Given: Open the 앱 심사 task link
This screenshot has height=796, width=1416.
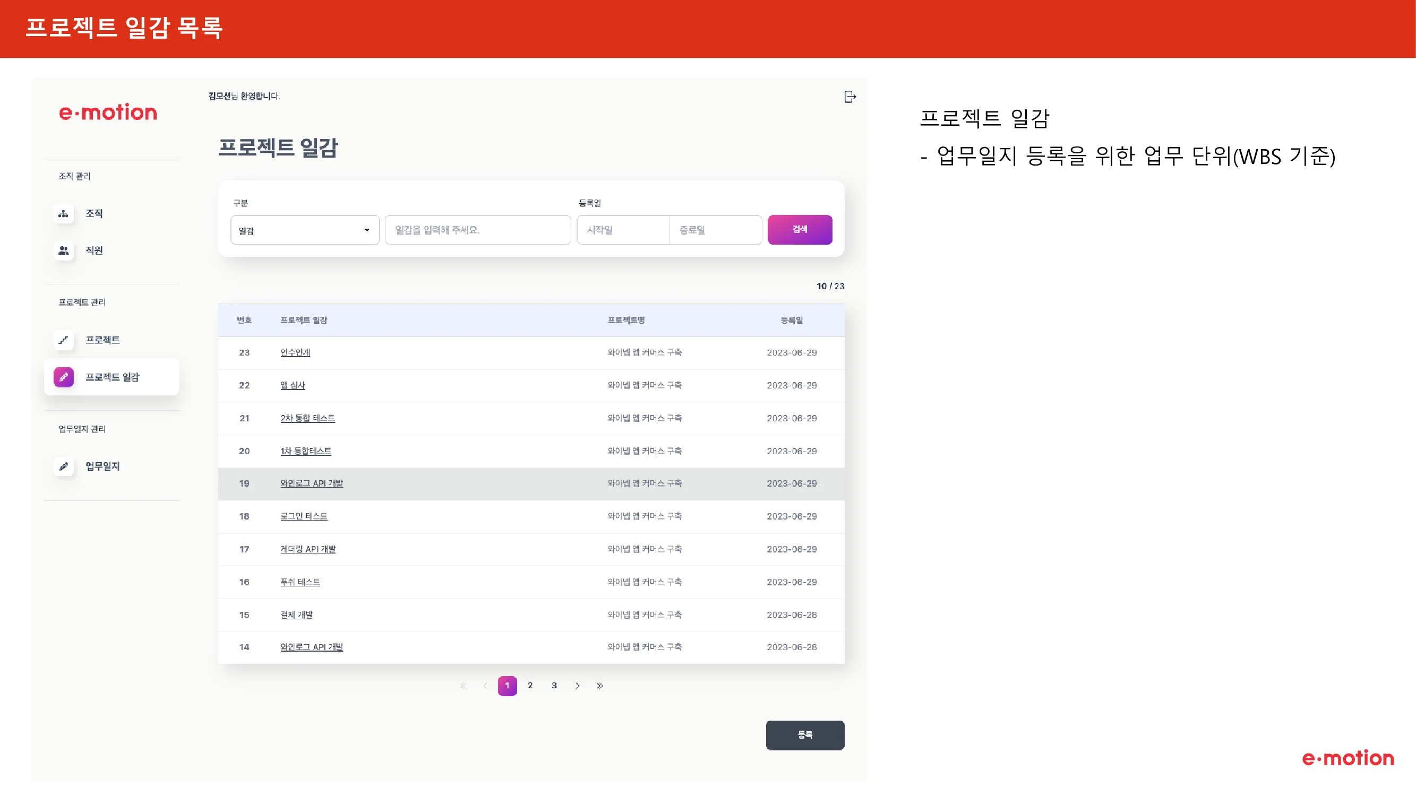Looking at the screenshot, I should coord(293,385).
